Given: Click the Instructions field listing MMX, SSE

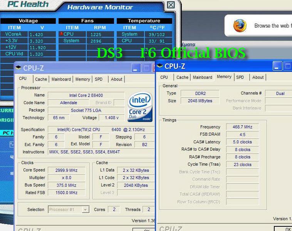Looking at the screenshot, I should 101,152.
